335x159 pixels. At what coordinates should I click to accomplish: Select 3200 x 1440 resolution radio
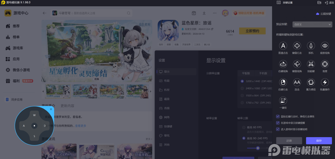coord(242,81)
